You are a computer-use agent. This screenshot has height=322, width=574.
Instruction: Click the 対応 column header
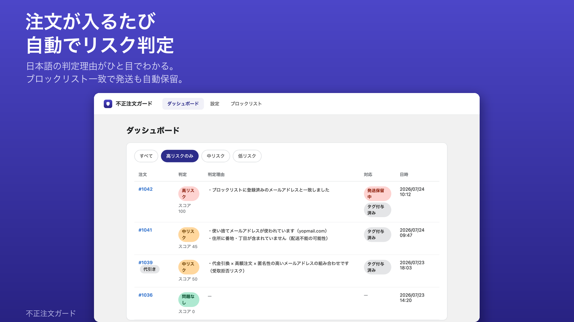point(368,175)
